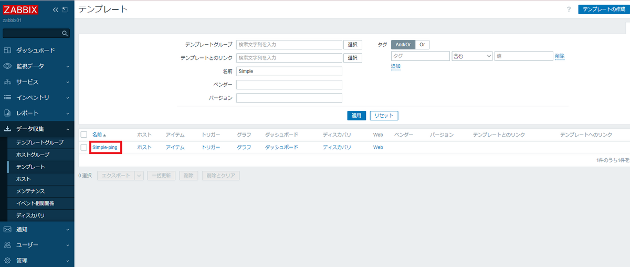Click the 通知 envelope icon

coord(7,229)
